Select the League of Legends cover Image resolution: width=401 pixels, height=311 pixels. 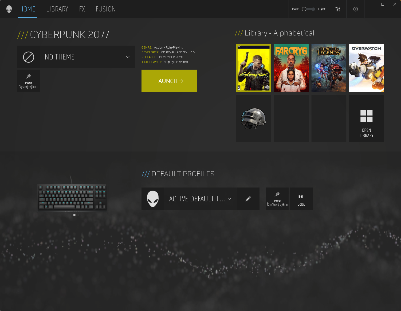pos(329,68)
